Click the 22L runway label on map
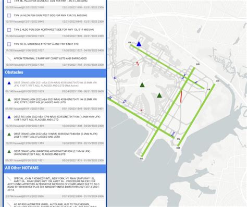247x207 pixels. [x=218, y=81]
